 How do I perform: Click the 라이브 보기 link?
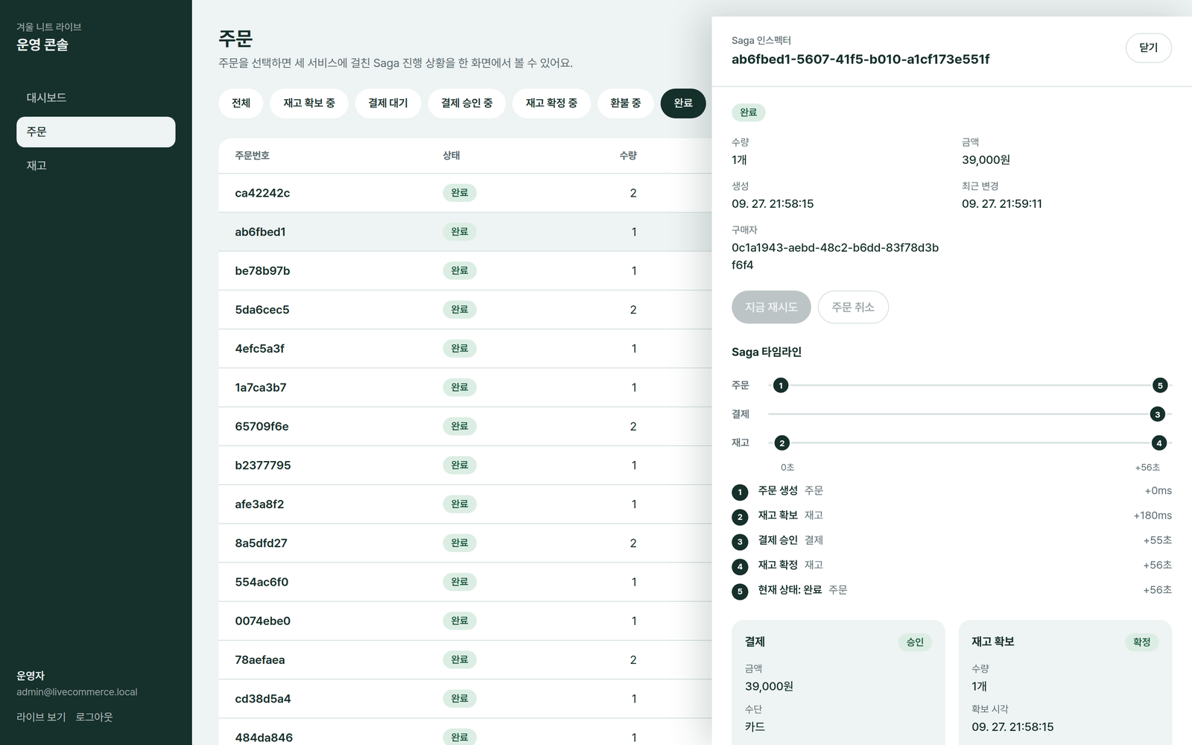pos(41,717)
